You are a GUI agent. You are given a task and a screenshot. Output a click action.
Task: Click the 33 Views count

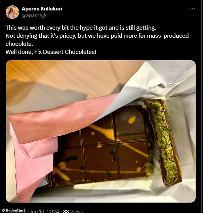click(73, 211)
